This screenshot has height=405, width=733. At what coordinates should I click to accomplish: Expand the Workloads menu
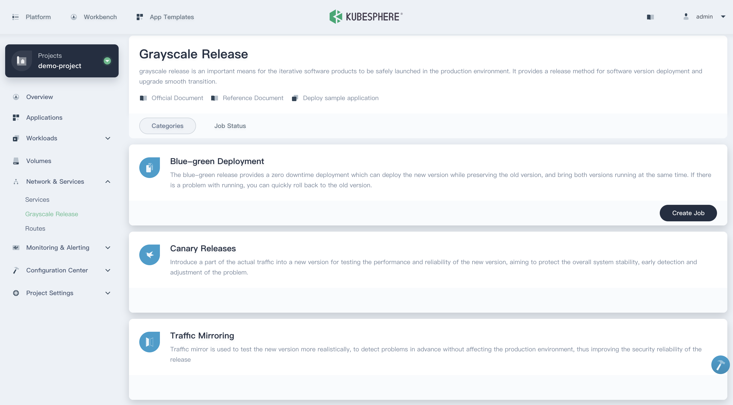point(108,138)
